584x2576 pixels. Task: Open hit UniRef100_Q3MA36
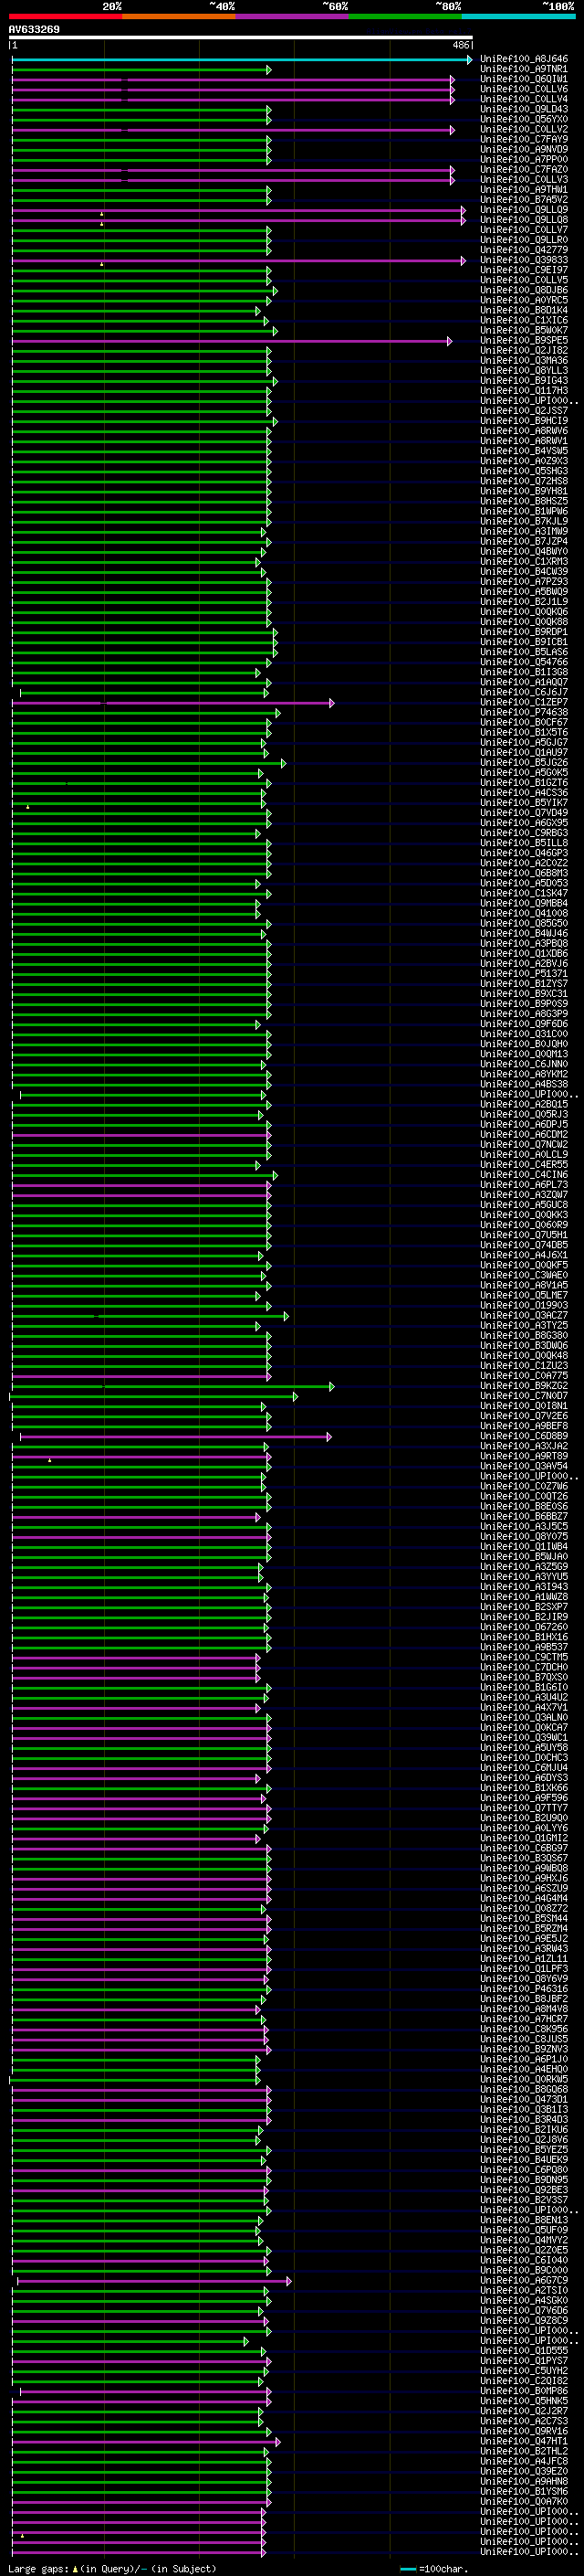pyautogui.click(x=524, y=361)
